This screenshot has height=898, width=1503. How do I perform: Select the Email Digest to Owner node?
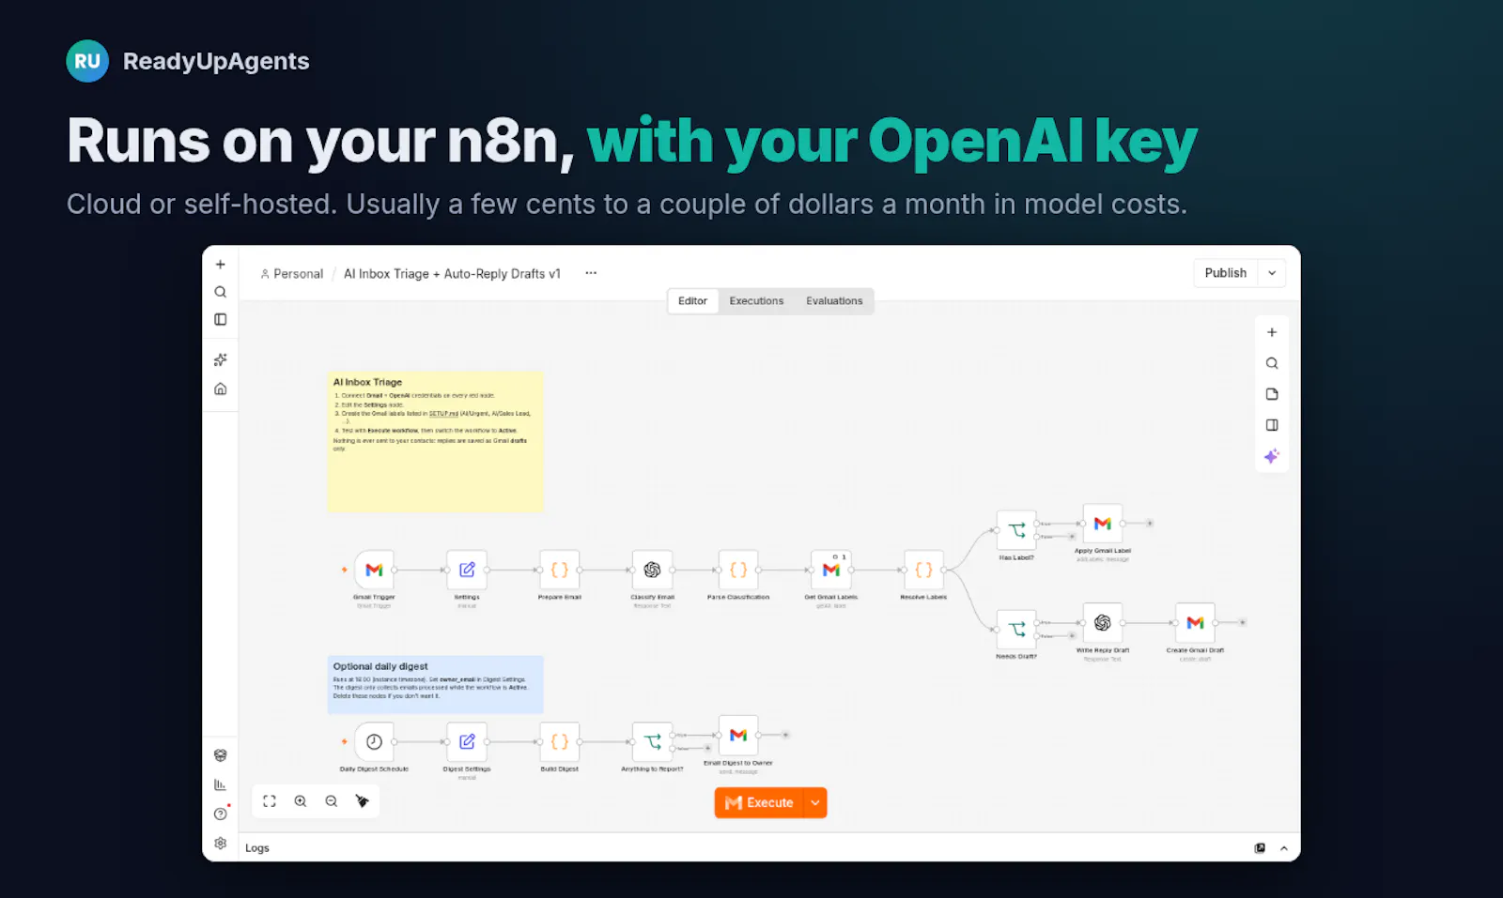tap(738, 735)
